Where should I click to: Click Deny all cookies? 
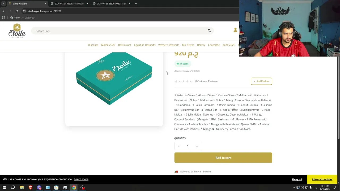coord(297,179)
